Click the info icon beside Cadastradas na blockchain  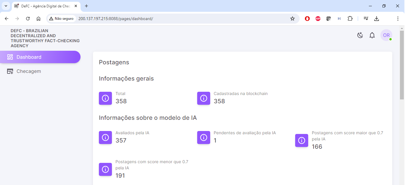204,98
